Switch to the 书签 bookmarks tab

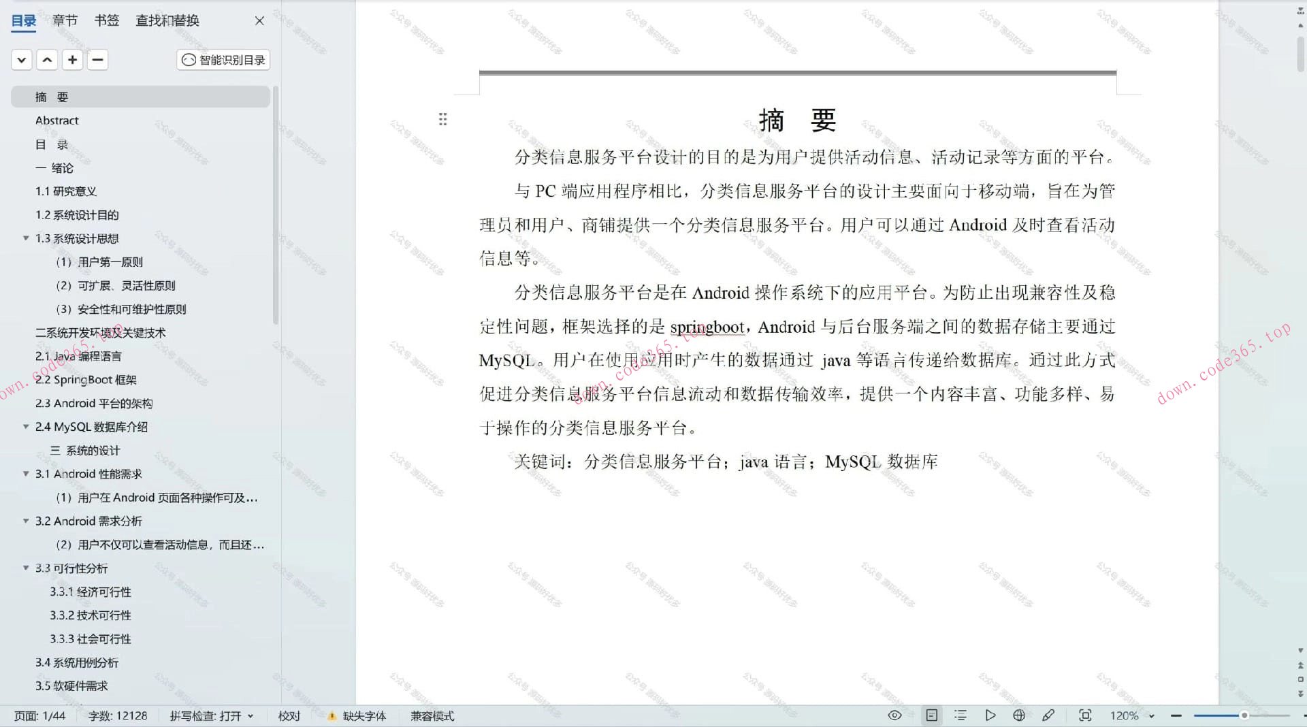(x=106, y=20)
